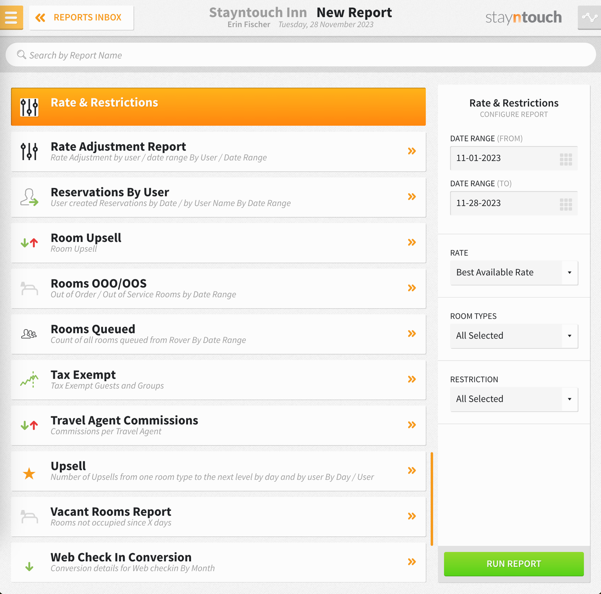Screen dimensions: 601x594
Task: Select Vacant Rooms Report title
Action: 111,511
